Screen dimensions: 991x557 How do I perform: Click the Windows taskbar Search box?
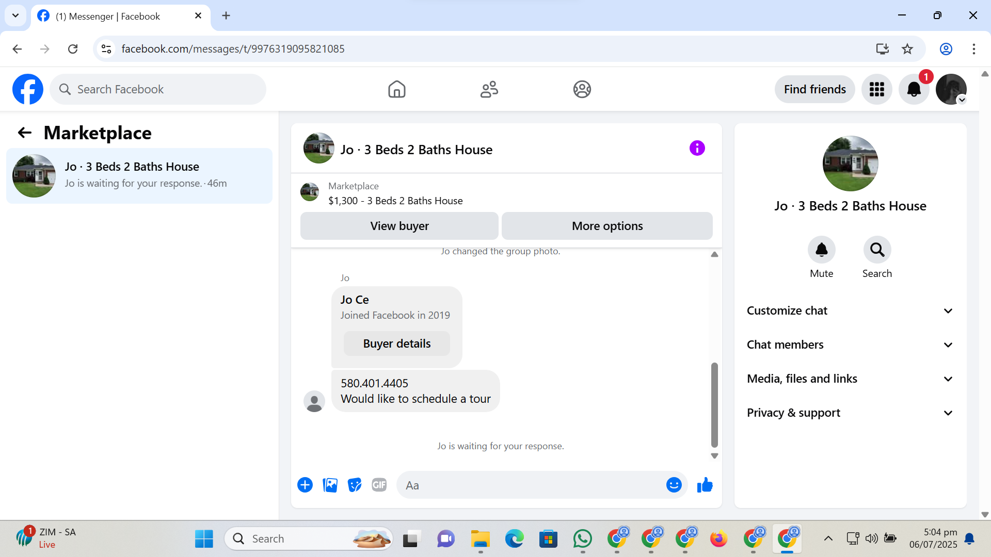(309, 539)
